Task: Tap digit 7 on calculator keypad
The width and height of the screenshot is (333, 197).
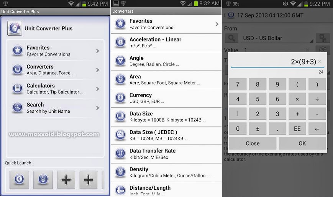Action: pyautogui.click(x=238, y=84)
